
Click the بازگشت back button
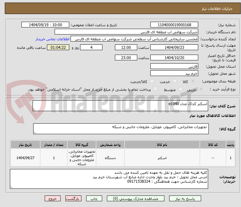[x=73, y=199]
